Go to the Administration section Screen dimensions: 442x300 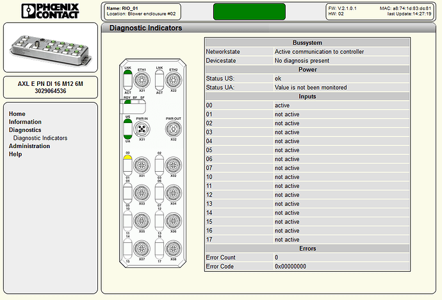click(x=29, y=146)
